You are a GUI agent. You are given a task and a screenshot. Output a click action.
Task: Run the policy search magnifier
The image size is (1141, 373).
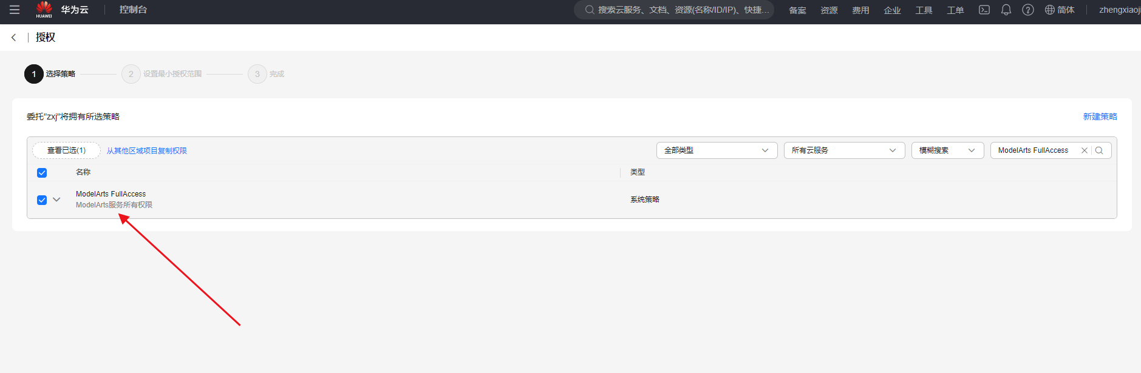(1099, 150)
